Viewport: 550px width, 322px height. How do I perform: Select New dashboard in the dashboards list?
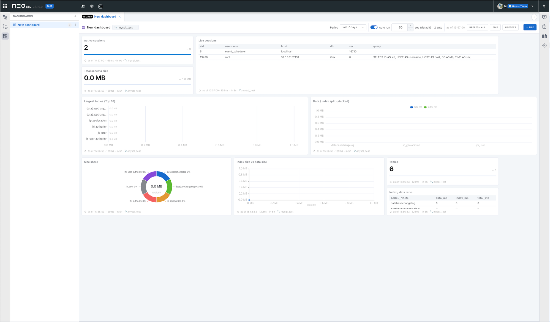(x=45, y=25)
